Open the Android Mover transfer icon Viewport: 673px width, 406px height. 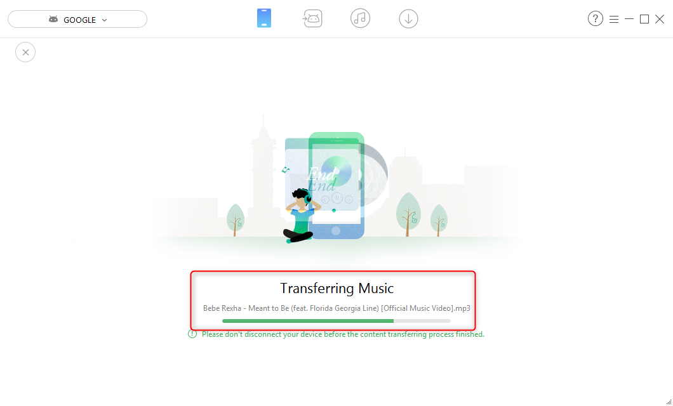point(312,18)
